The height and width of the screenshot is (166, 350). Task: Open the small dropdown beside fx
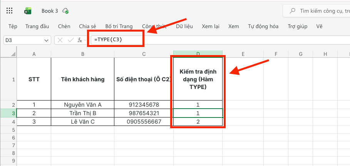click(x=85, y=40)
